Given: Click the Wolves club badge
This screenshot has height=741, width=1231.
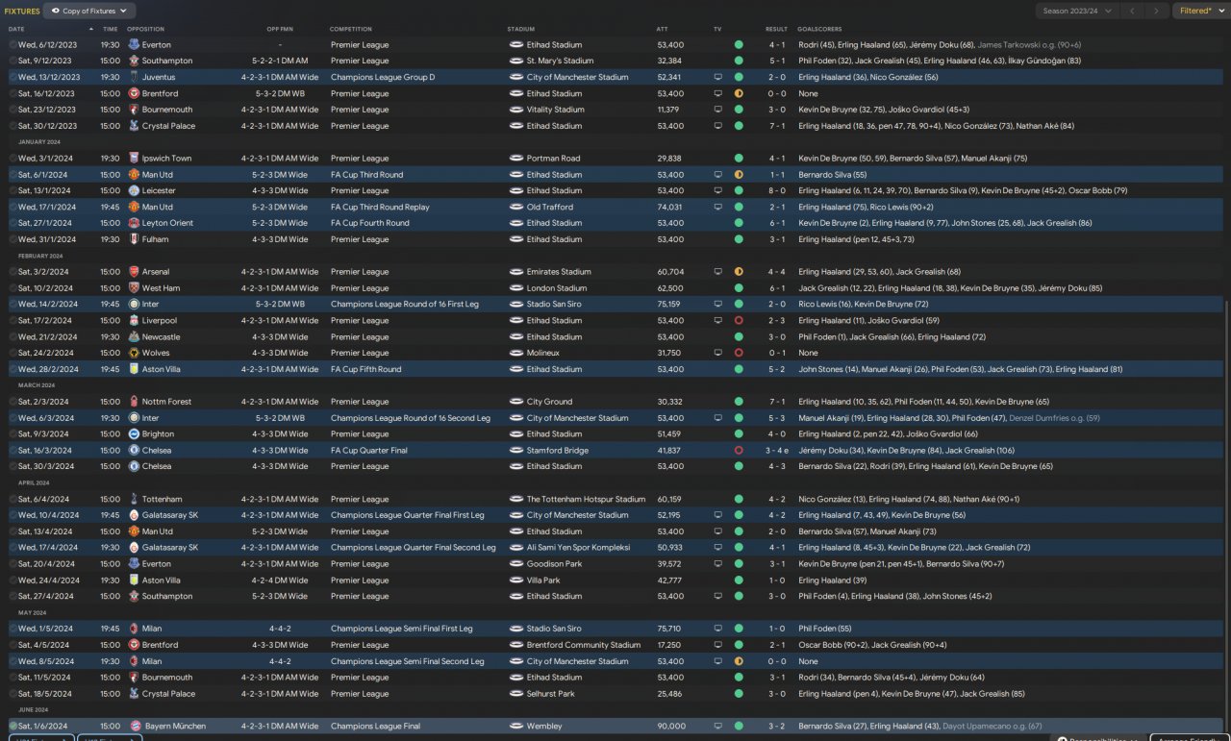Looking at the screenshot, I should click(x=134, y=353).
